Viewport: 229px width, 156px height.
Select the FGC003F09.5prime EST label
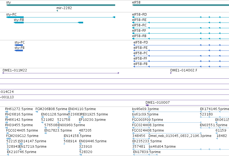(x=147, y=120)
